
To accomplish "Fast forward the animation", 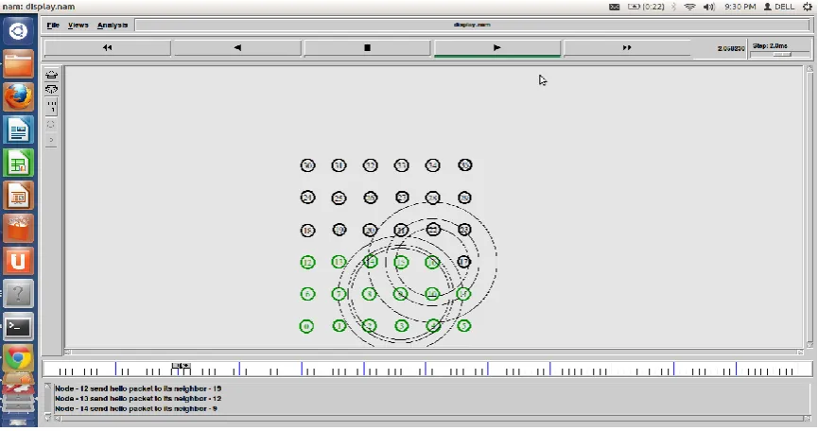I will pyautogui.click(x=627, y=47).
